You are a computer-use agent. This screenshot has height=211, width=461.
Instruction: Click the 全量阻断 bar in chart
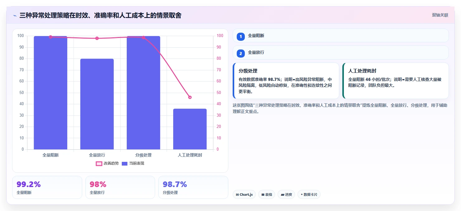tap(50, 93)
